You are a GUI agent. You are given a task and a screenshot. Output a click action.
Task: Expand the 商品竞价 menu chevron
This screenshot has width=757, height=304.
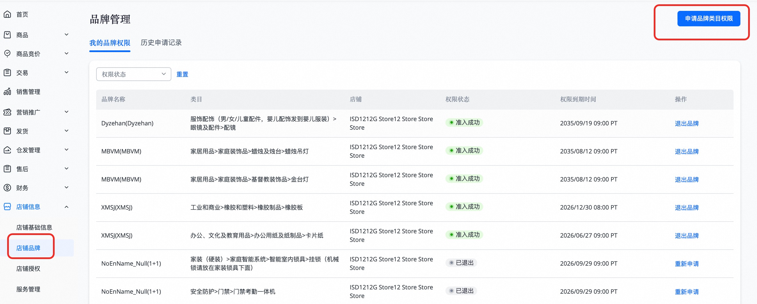point(67,54)
